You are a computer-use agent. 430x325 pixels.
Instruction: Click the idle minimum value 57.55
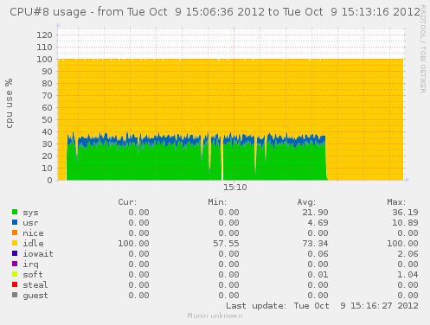coord(226,244)
